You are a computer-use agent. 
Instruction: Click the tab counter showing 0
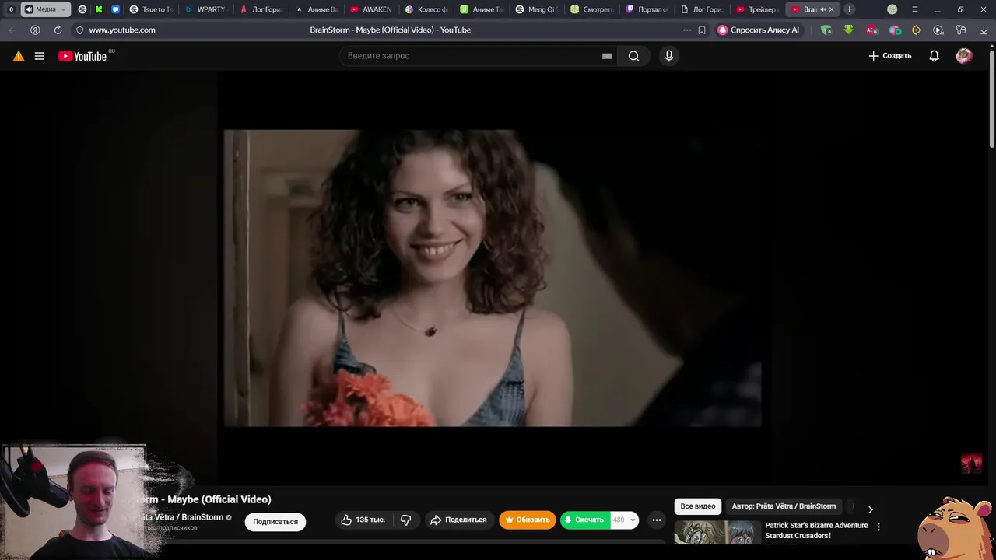11,9
